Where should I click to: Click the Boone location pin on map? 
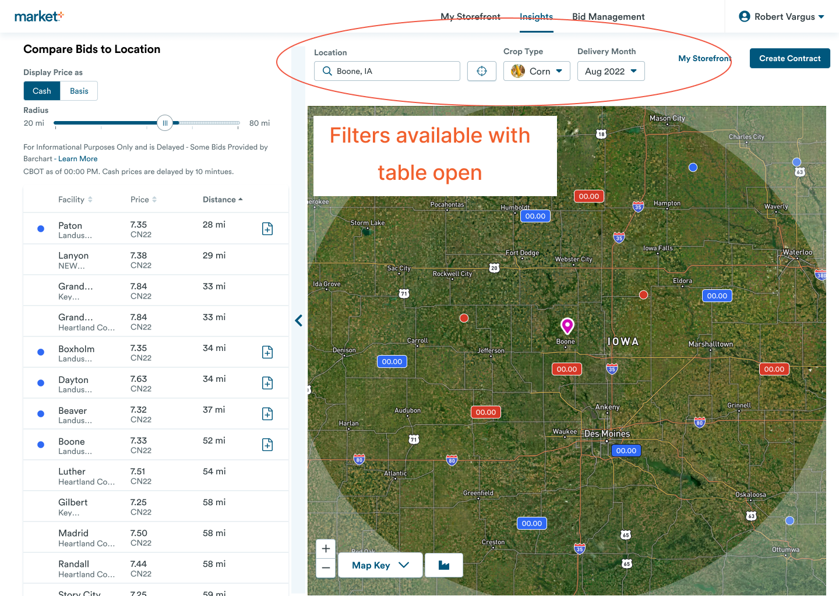(567, 326)
